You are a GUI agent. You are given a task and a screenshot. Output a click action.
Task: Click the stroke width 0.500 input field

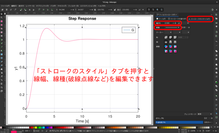coord(168,23)
